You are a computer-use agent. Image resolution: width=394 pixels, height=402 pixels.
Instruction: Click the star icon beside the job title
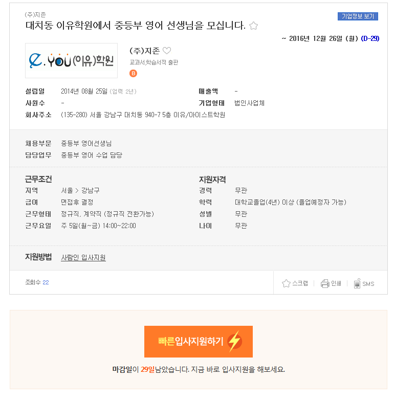(253, 26)
